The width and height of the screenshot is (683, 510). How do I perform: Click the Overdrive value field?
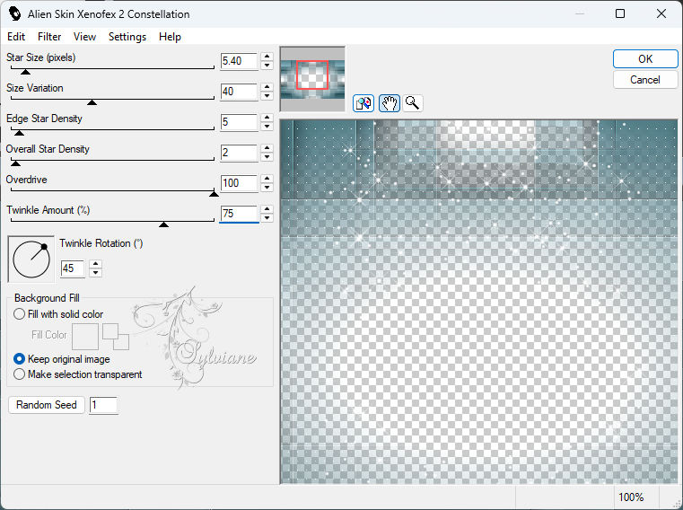coord(239,183)
